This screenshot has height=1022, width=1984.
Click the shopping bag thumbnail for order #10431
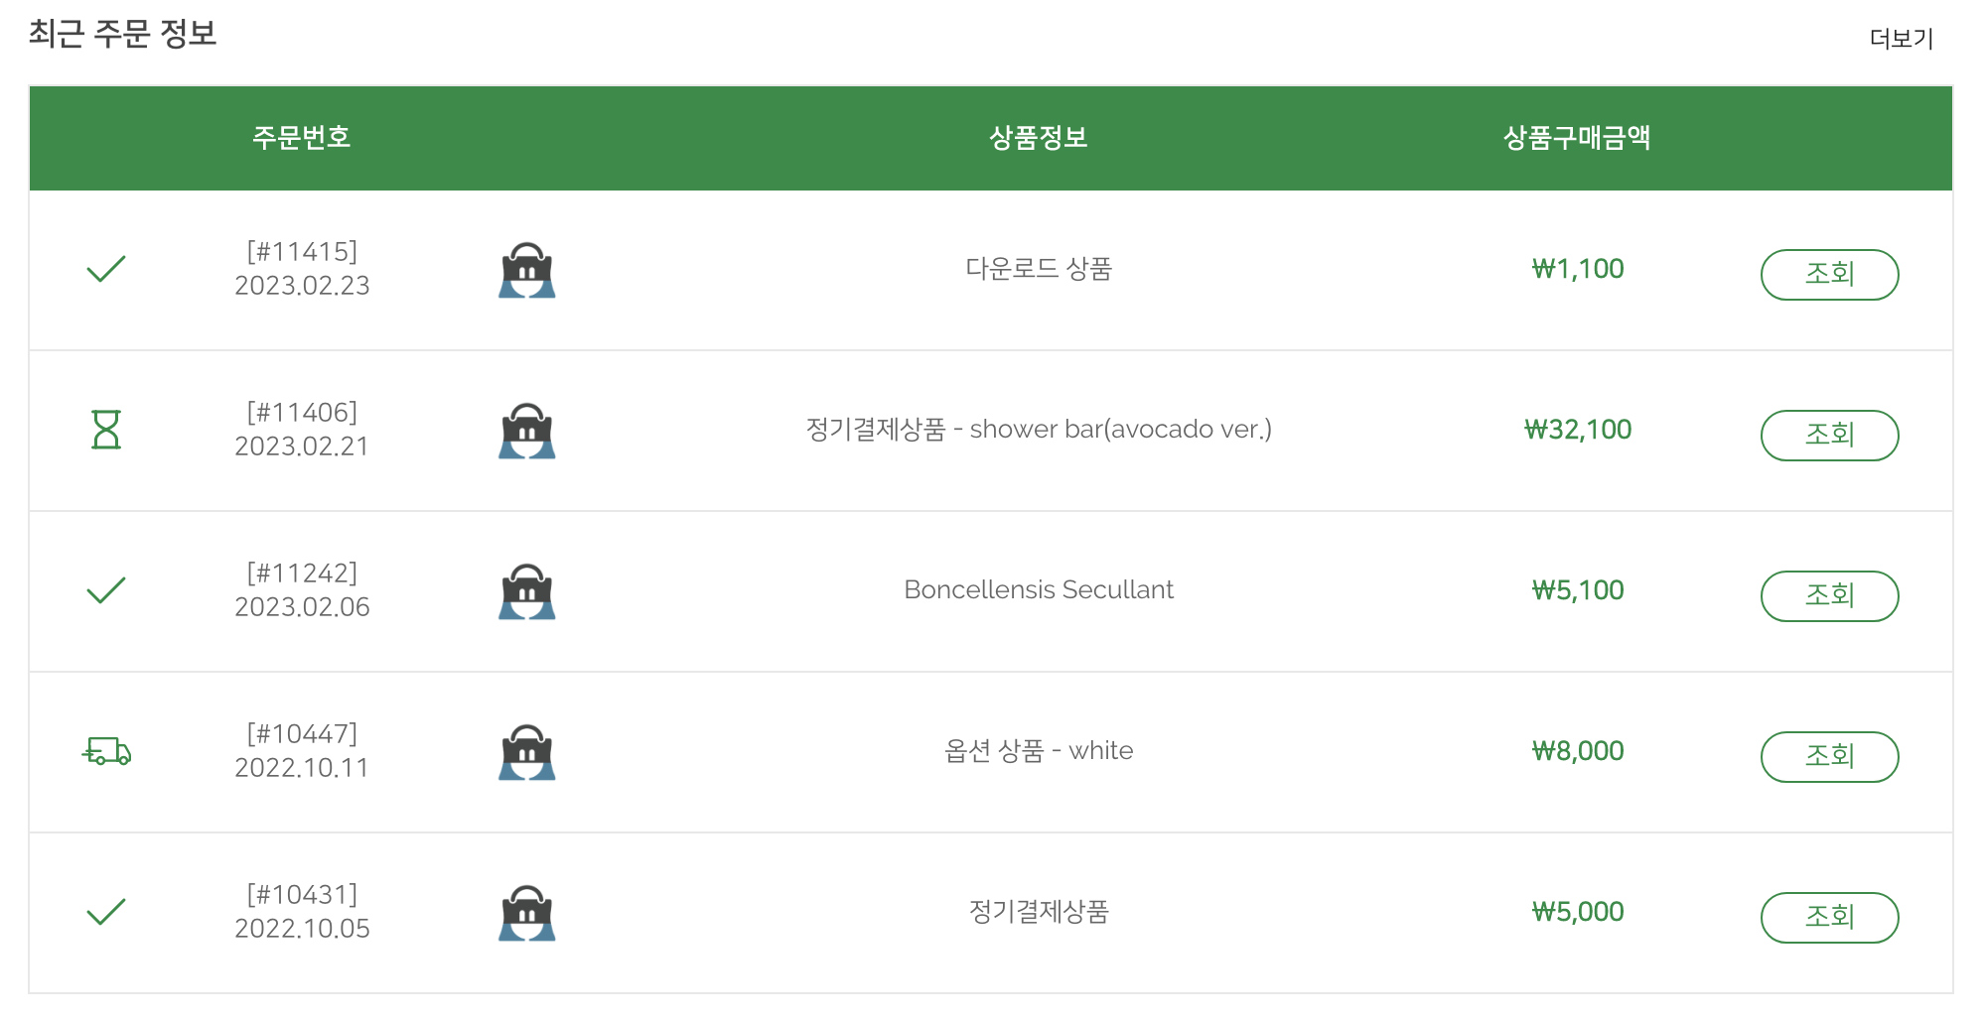(x=527, y=913)
